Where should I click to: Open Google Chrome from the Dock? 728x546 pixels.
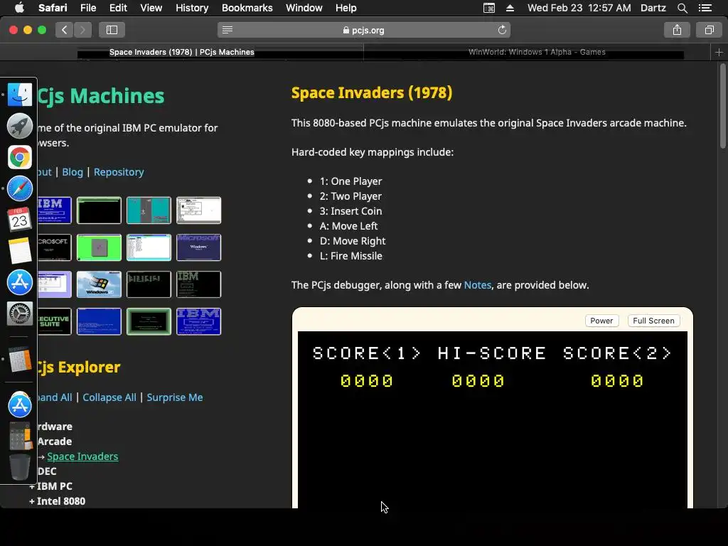(19, 157)
